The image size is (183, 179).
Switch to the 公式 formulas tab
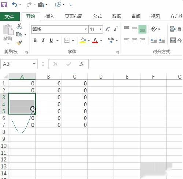click(97, 16)
